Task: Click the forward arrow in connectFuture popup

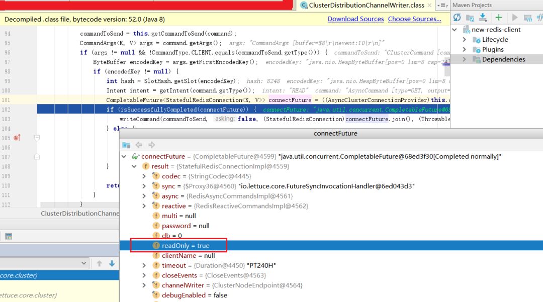Action: (x=151, y=145)
